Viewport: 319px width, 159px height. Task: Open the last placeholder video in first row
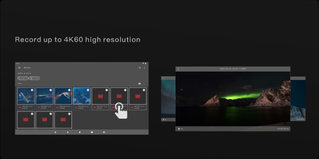click(138, 96)
